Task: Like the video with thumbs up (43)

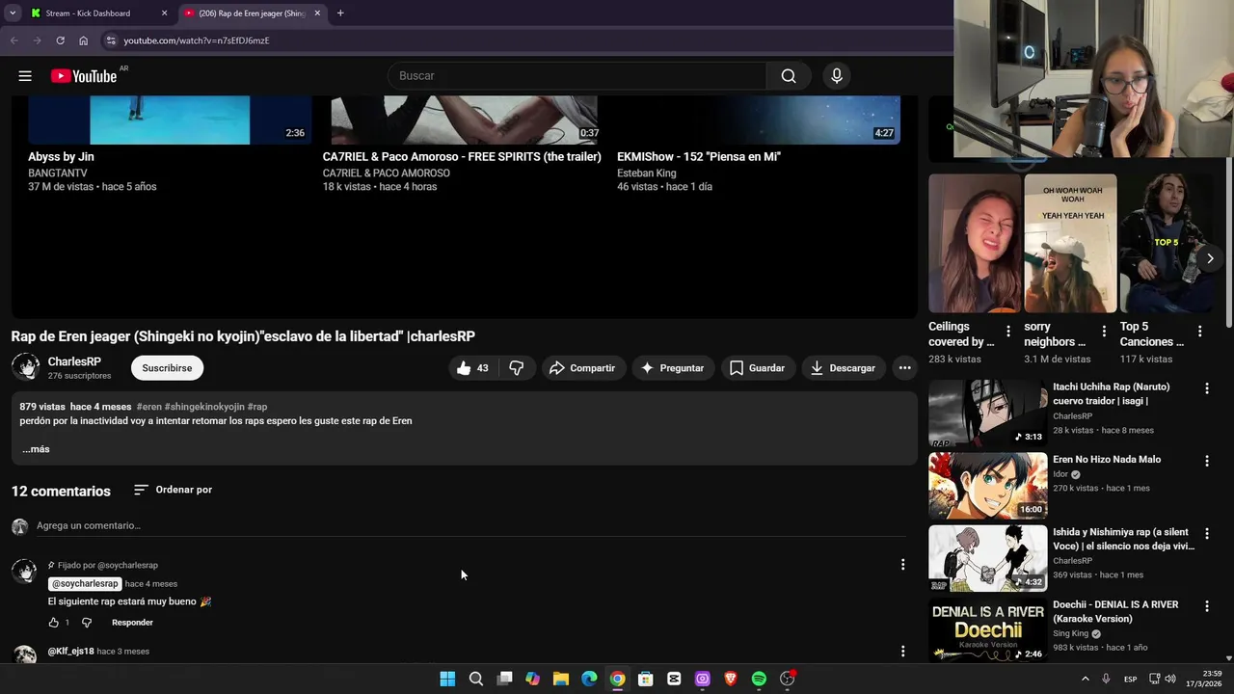Action: point(472,368)
